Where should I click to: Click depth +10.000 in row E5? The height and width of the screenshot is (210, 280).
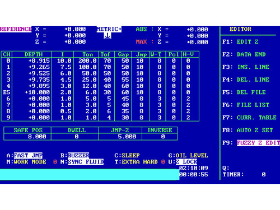[x=38, y=92]
